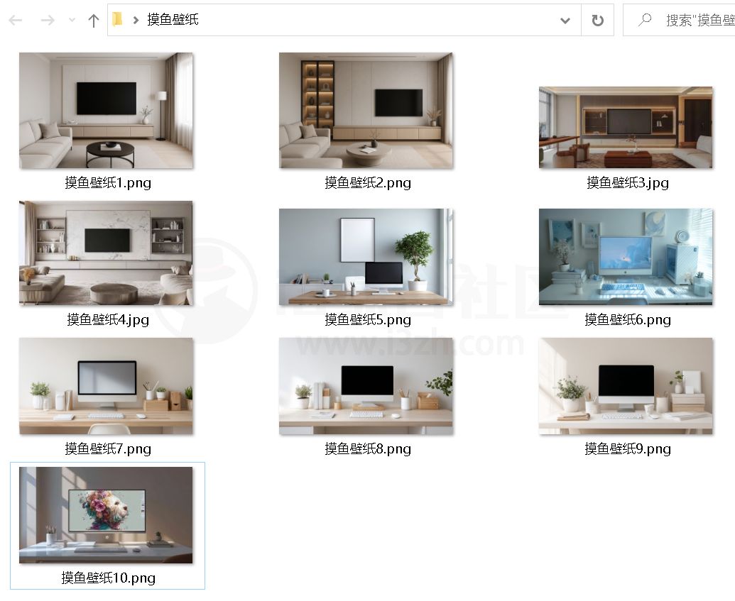Select the 摸鱼壁纸10.png dog wallpaper image
The width and height of the screenshot is (735, 601).
(106, 515)
